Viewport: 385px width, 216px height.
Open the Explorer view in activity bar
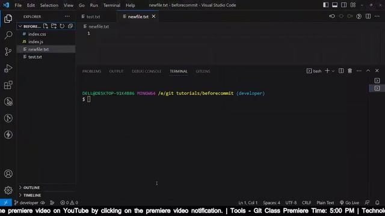tap(8, 19)
